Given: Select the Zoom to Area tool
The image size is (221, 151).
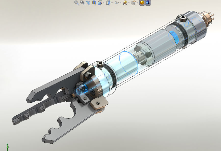Looking at the screenshot, I should tap(82, 3).
